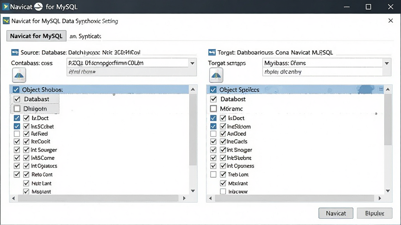Close the Data Synchoxic Setting dialog
Image resolution: width=401 pixels, height=225 pixels.
(390, 21)
